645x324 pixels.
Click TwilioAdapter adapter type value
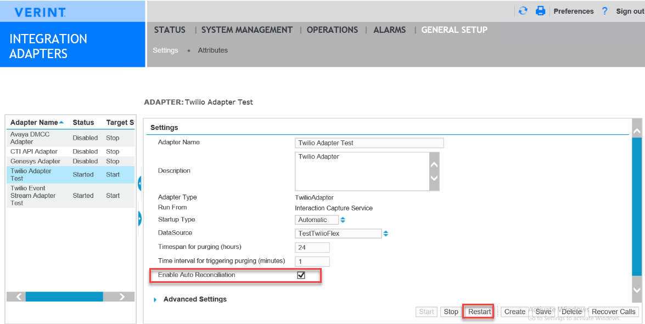tap(315, 197)
